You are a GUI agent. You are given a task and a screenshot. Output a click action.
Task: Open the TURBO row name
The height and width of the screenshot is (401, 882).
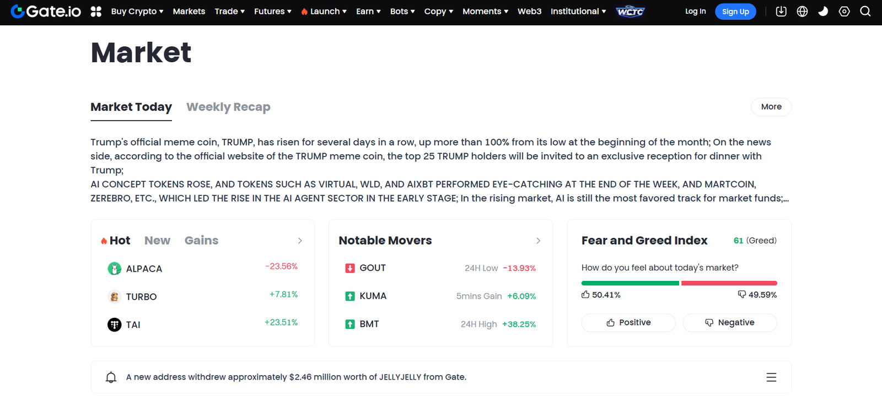coord(141,297)
